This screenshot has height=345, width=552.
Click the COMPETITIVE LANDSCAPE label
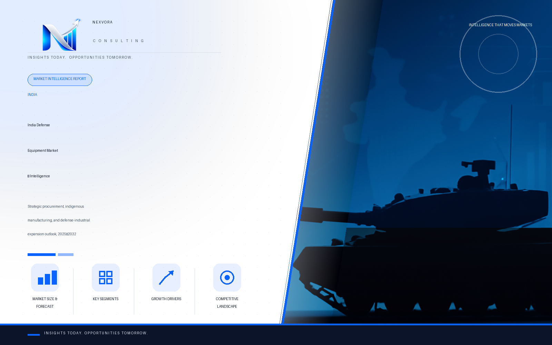pyautogui.click(x=227, y=303)
